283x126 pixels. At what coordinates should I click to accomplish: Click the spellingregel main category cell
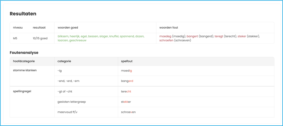tap(22, 91)
